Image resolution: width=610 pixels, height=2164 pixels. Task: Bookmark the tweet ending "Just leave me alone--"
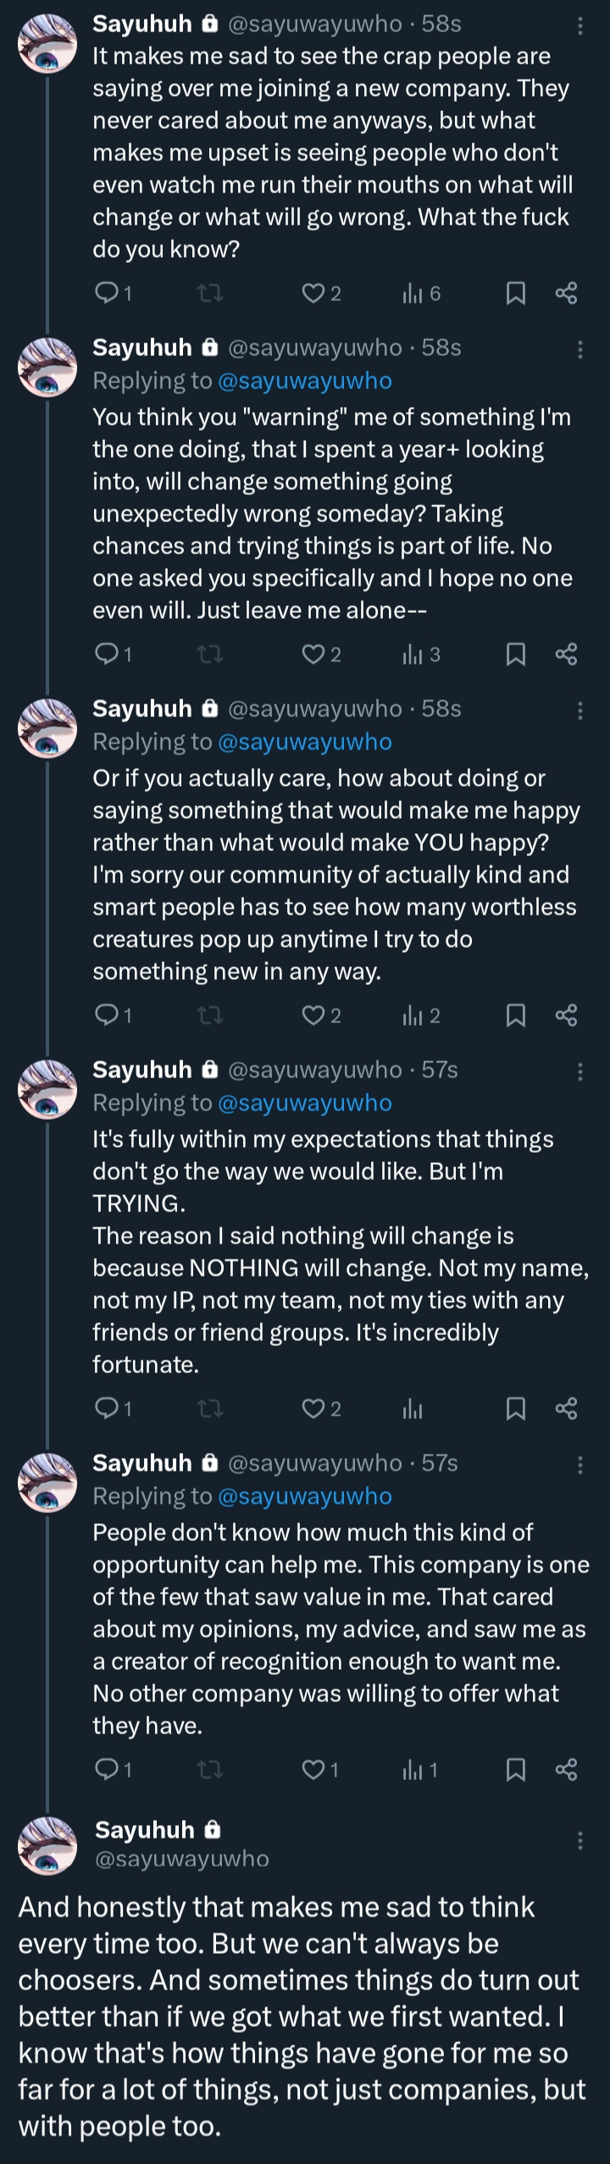point(515,654)
